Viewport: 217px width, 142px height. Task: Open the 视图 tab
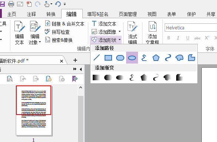[x=152, y=14]
